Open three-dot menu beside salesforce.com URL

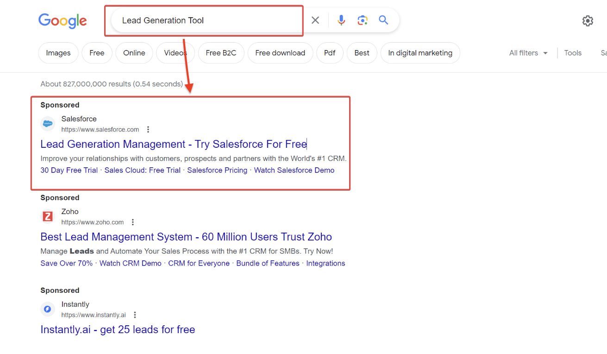pyautogui.click(x=148, y=130)
